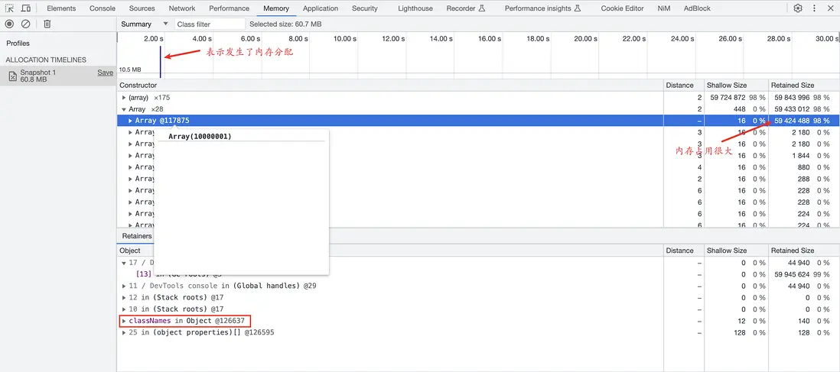Close the DevTools panel
840x372 pixels.
pyautogui.click(x=830, y=8)
